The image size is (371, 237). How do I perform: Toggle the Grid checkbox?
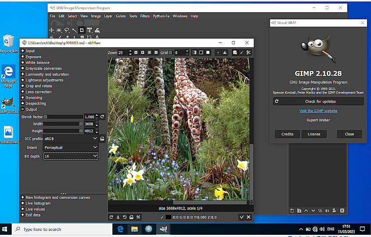click(170, 53)
